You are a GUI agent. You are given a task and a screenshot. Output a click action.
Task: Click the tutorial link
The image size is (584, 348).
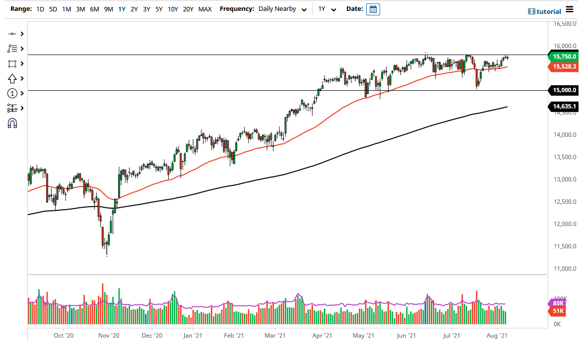[x=548, y=11]
